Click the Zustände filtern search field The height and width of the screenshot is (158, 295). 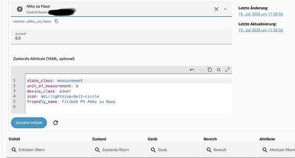click(118, 150)
